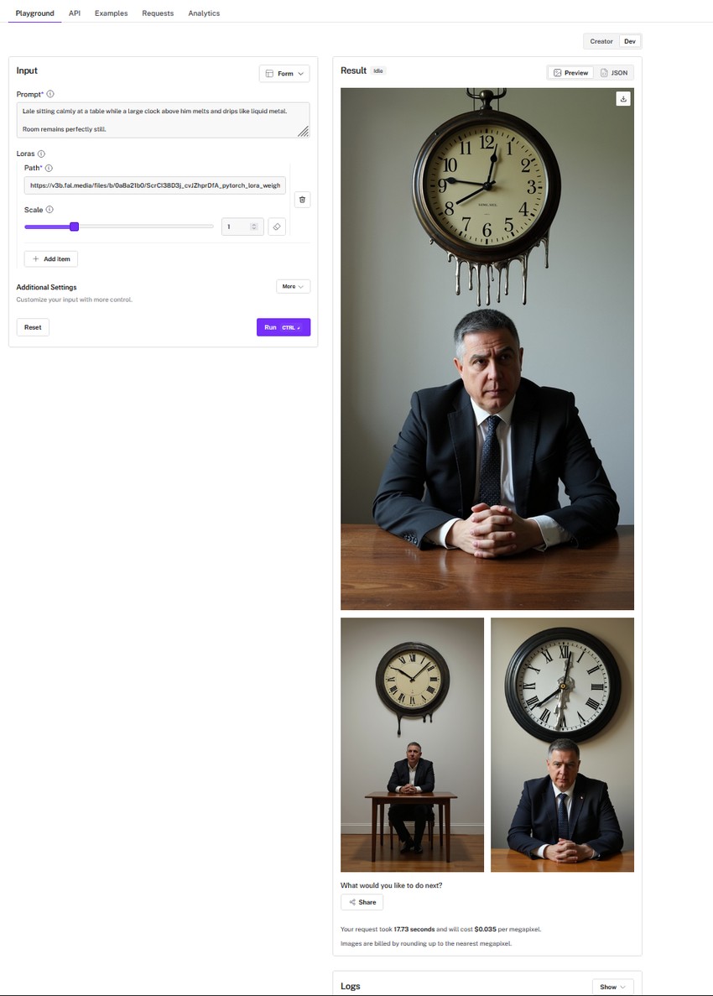713x996 pixels.
Task: Click the Share button
Action: point(362,902)
